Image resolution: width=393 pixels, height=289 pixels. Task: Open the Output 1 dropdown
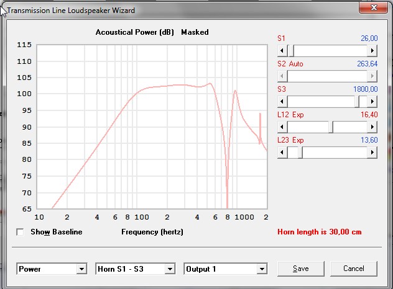pos(262,269)
